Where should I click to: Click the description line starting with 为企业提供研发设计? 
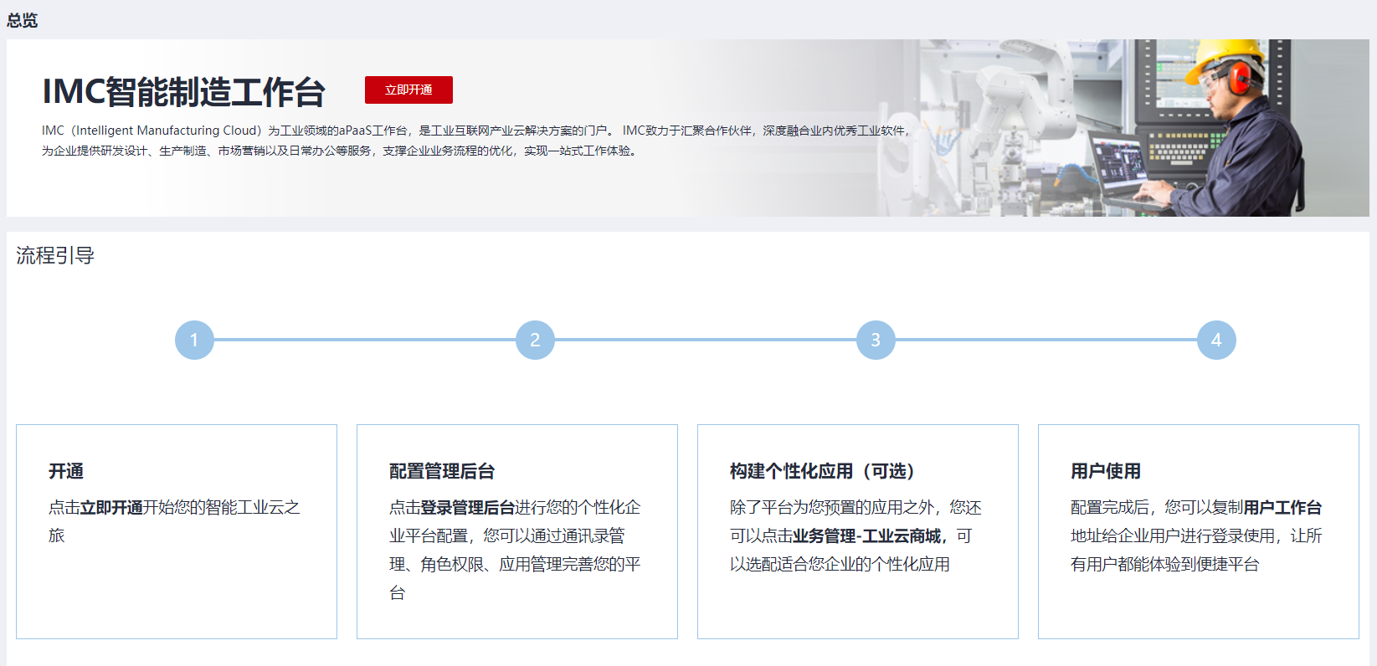click(342, 151)
